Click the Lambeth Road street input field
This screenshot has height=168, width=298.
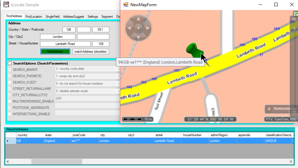65,44
